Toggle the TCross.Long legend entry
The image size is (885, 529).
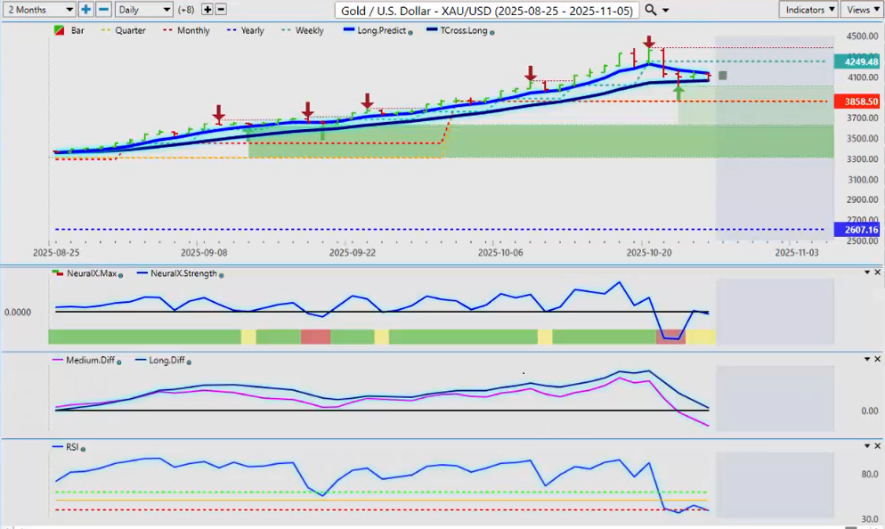click(462, 30)
